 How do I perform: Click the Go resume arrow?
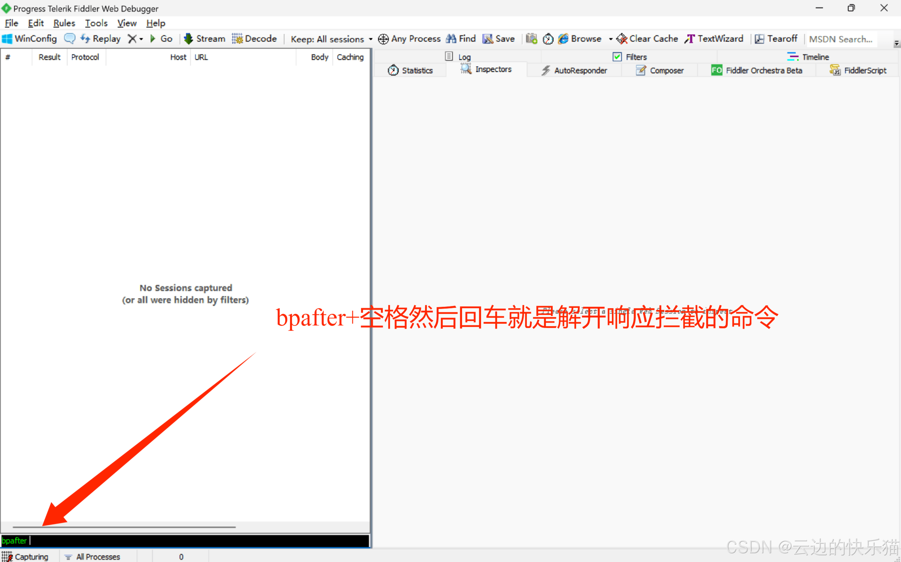(153, 39)
